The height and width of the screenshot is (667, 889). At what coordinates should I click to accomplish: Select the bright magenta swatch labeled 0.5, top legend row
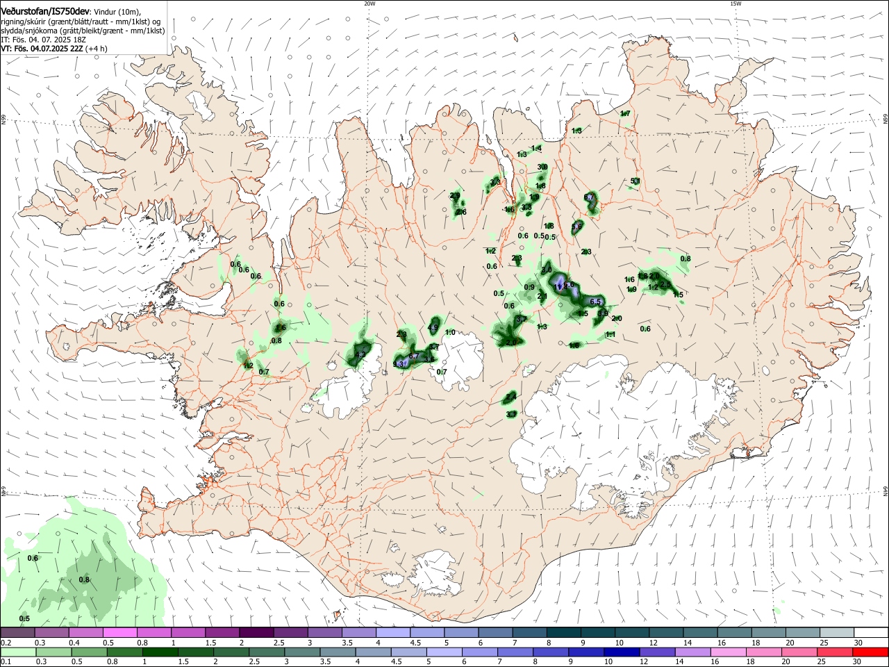tap(119, 632)
